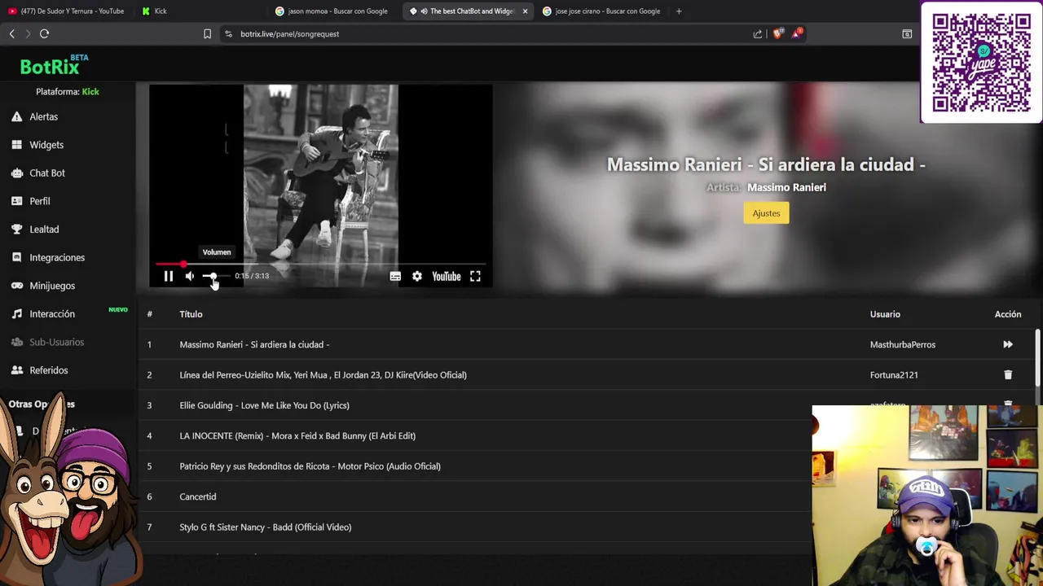Select the Cancertid song row

(x=197, y=496)
